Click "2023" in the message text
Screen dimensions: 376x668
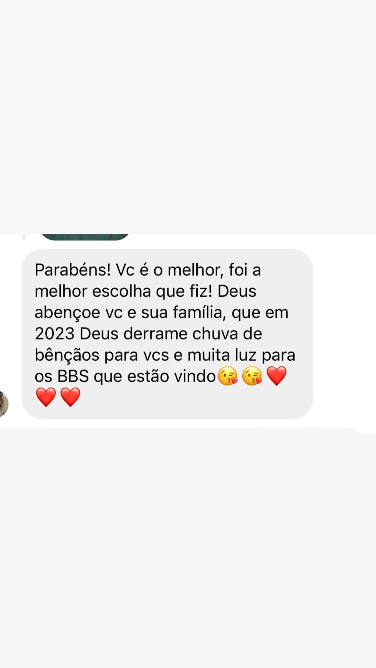pos(55,334)
